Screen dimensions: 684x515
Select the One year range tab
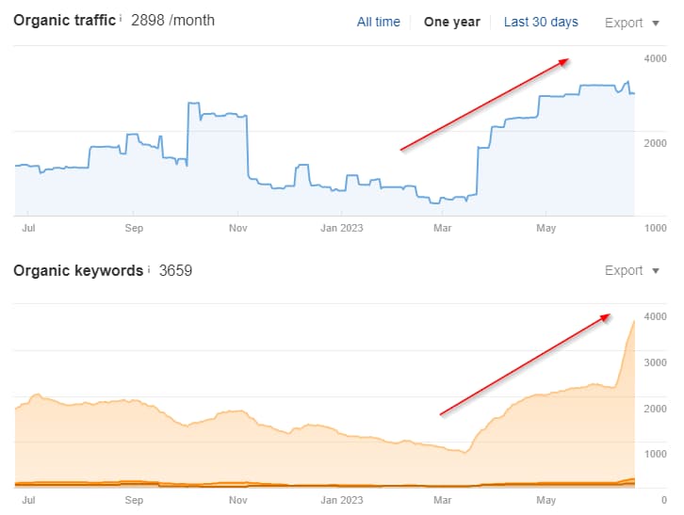tap(451, 22)
